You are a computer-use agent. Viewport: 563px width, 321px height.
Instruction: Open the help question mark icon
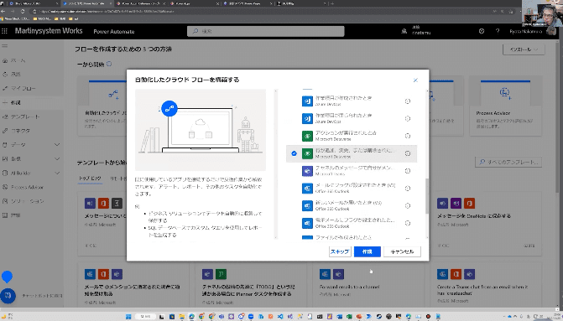498,31
